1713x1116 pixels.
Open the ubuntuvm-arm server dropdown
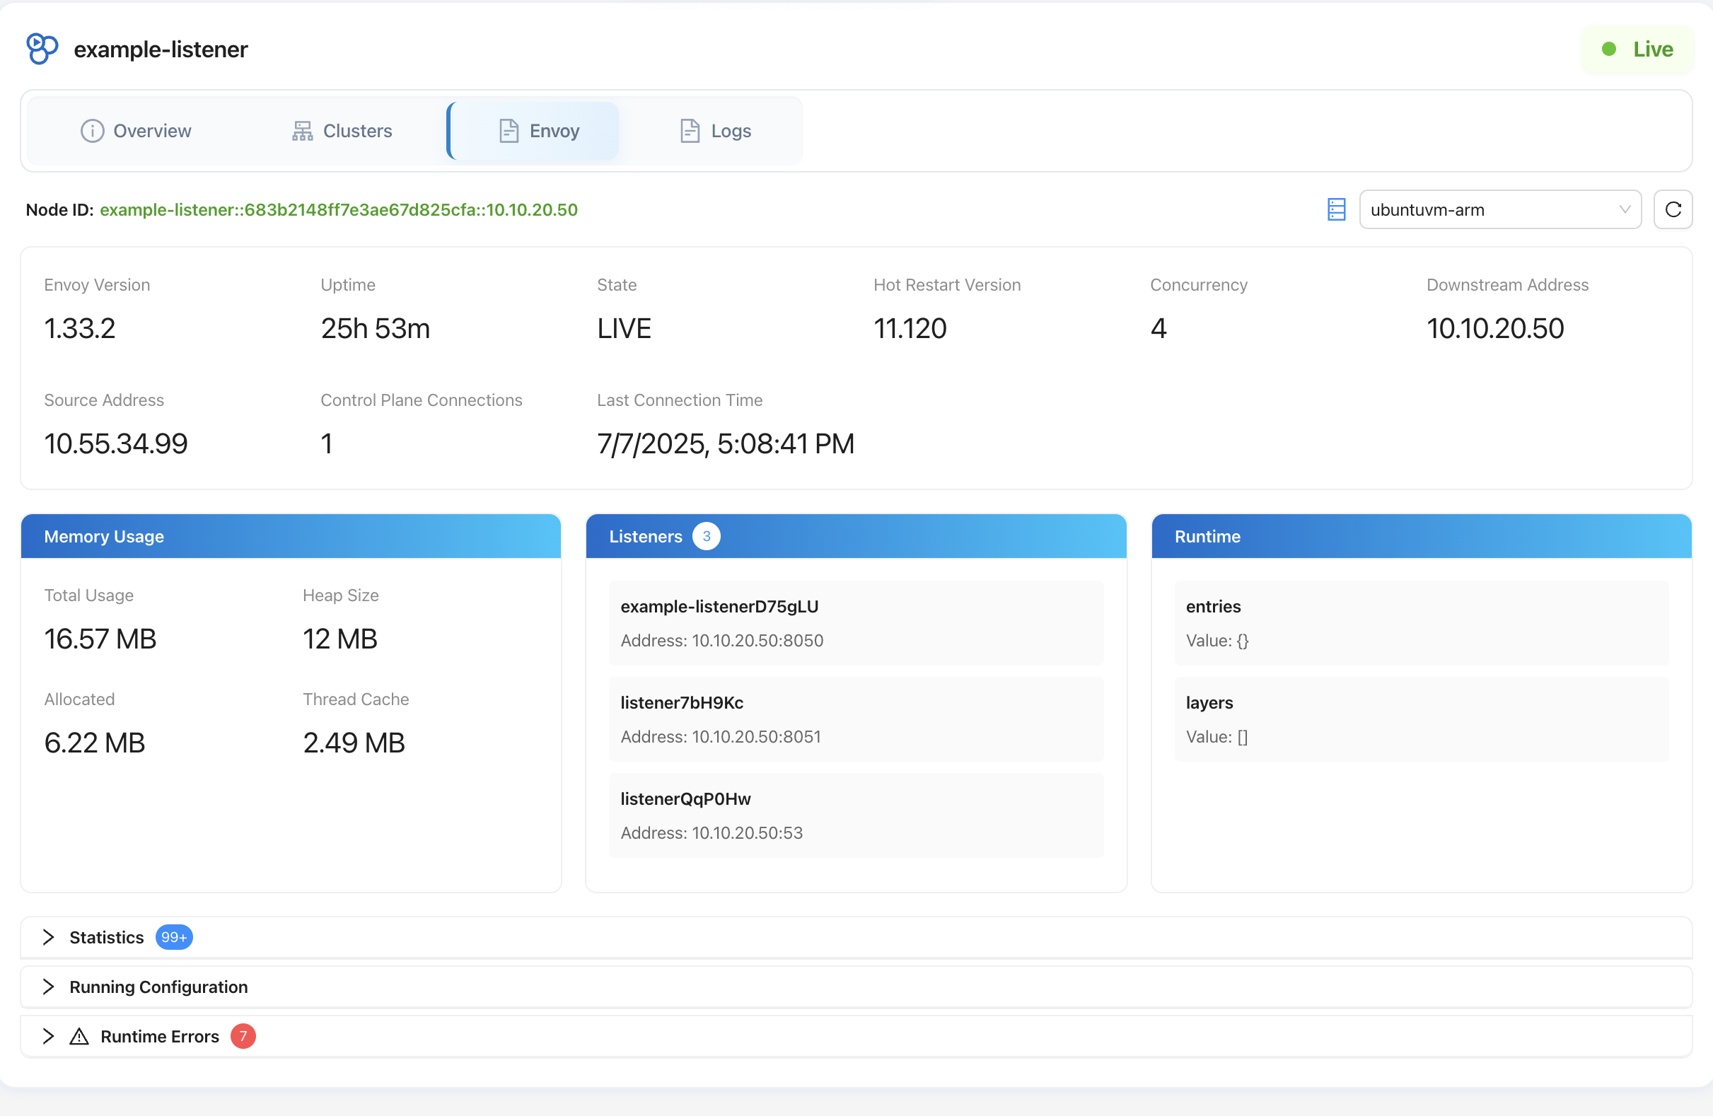point(1499,209)
